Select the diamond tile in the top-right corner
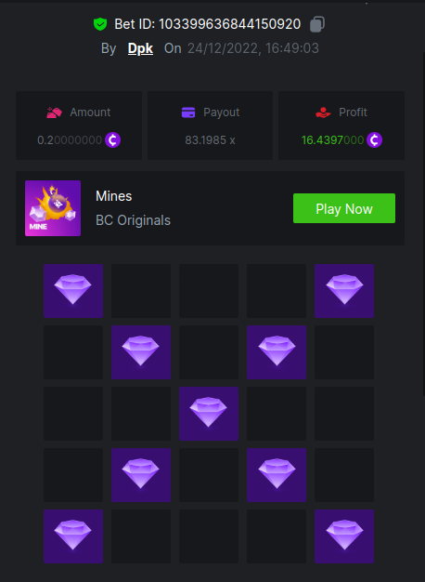 [344, 291]
